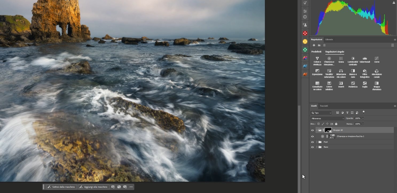Switch to the Tracciati tab
The width and height of the screenshot is (397, 193).
tap(324, 106)
